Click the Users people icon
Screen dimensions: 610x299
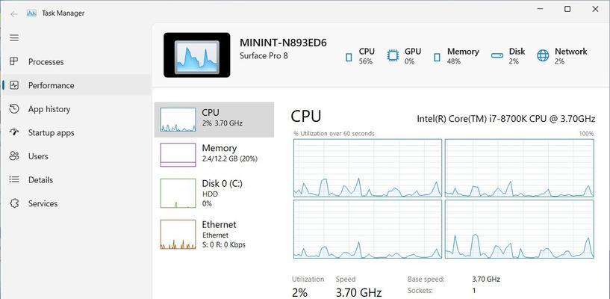coord(14,156)
